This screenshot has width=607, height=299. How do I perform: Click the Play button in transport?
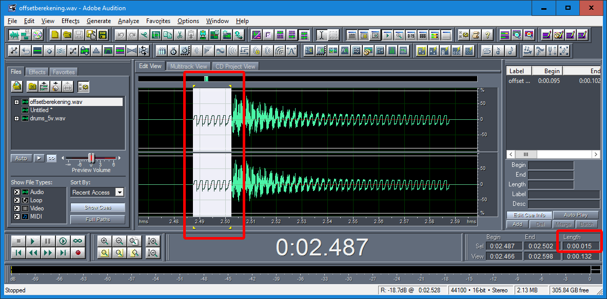coord(32,241)
